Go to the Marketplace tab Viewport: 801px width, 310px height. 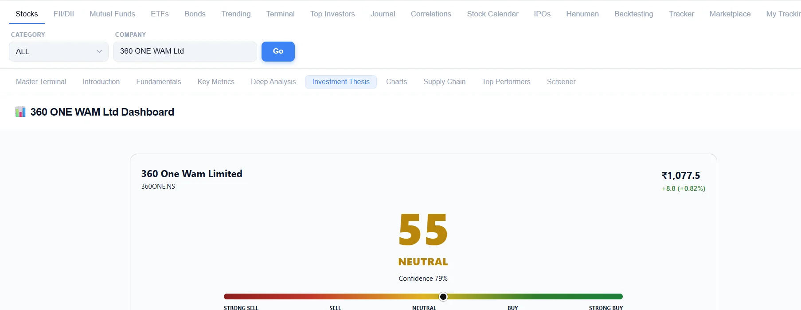(730, 14)
